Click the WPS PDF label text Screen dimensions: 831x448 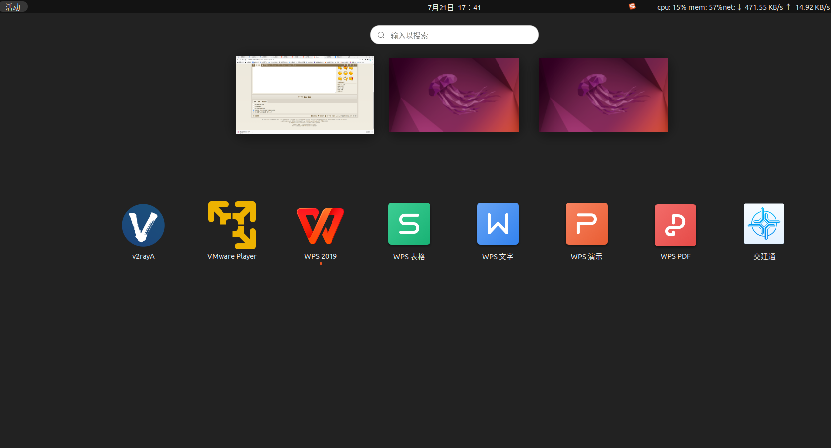(x=675, y=256)
